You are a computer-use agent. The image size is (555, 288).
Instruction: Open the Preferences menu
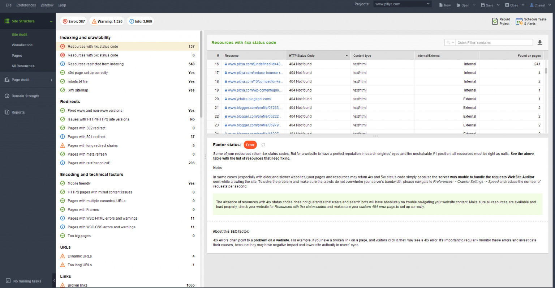[26, 5]
